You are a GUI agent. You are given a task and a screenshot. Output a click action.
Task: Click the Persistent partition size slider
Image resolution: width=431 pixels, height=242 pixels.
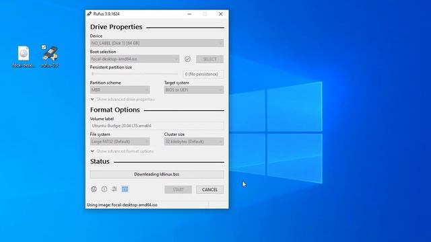click(135, 74)
